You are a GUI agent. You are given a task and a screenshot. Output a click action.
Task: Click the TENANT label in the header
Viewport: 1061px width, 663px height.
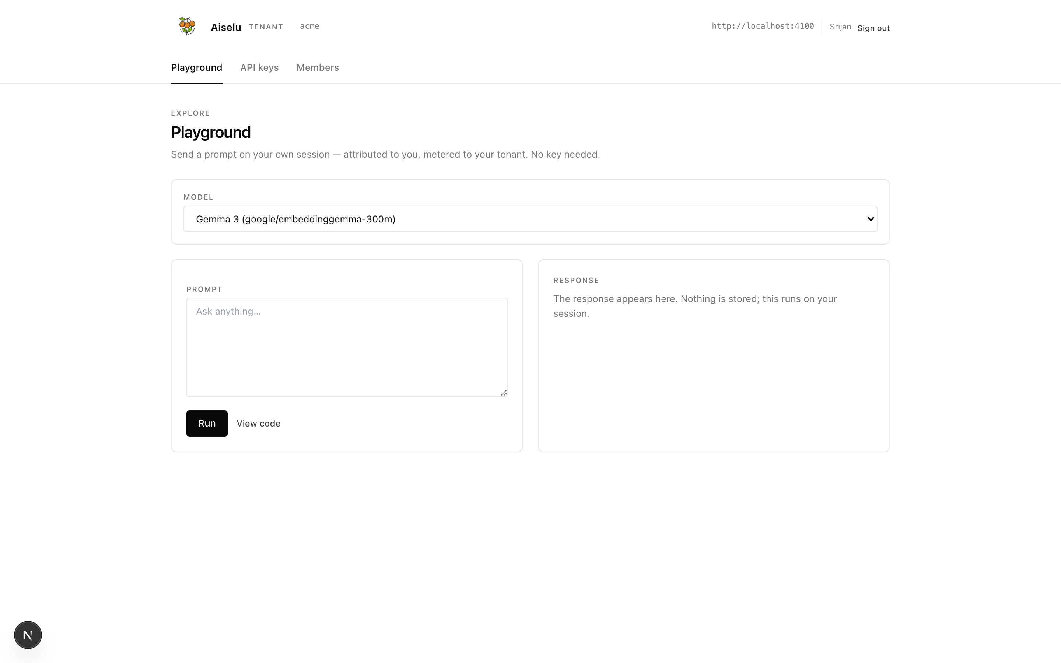(x=266, y=27)
